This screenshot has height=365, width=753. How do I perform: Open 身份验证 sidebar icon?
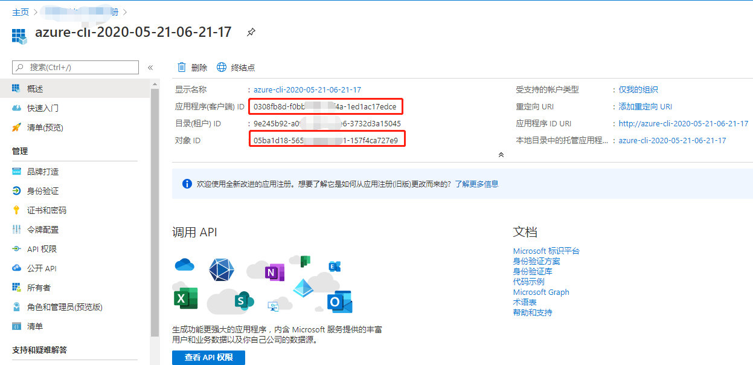point(16,191)
